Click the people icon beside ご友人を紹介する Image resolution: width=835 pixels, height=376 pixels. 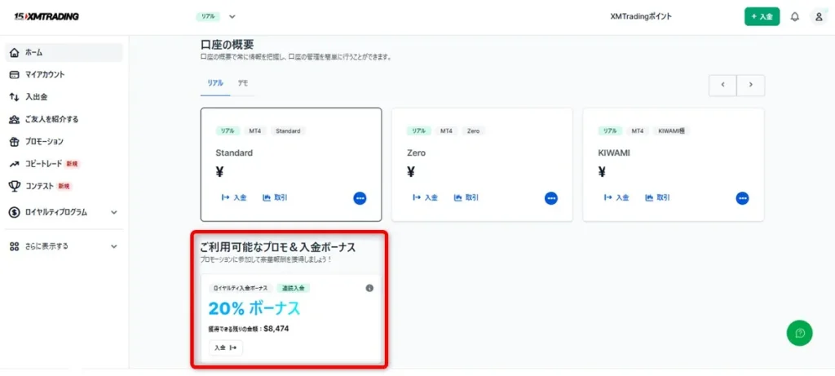coord(15,120)
